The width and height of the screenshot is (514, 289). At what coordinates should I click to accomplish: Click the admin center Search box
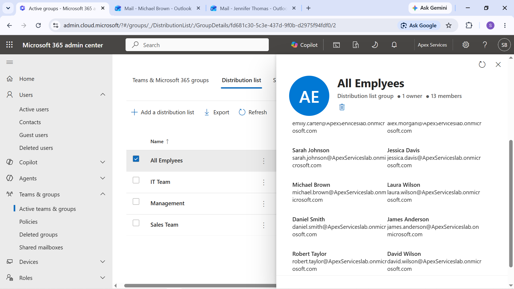(x=197, y=45)
